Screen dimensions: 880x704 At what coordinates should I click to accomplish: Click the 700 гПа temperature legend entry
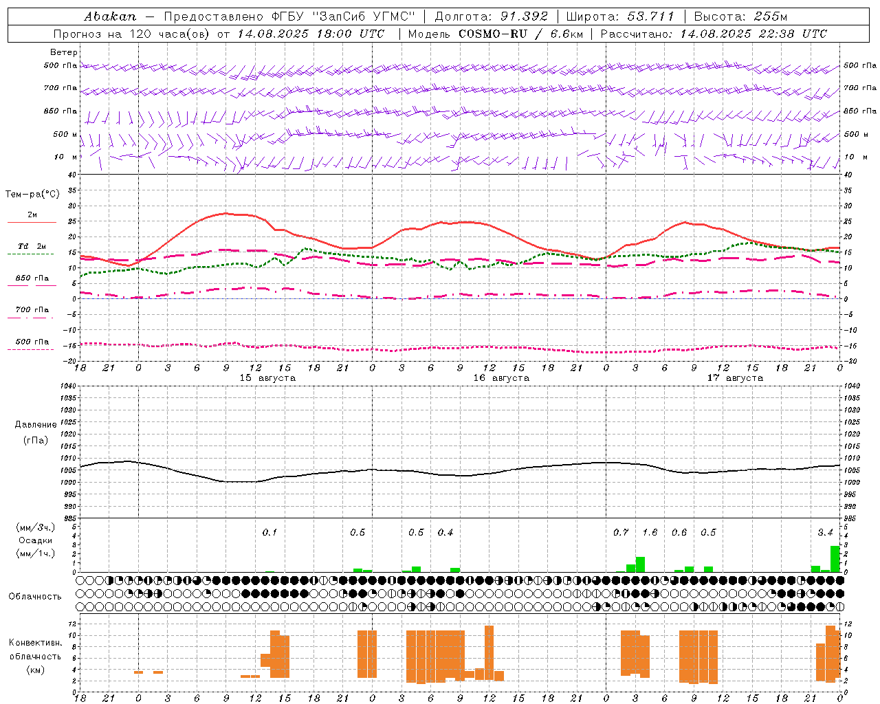click(32, 310)
